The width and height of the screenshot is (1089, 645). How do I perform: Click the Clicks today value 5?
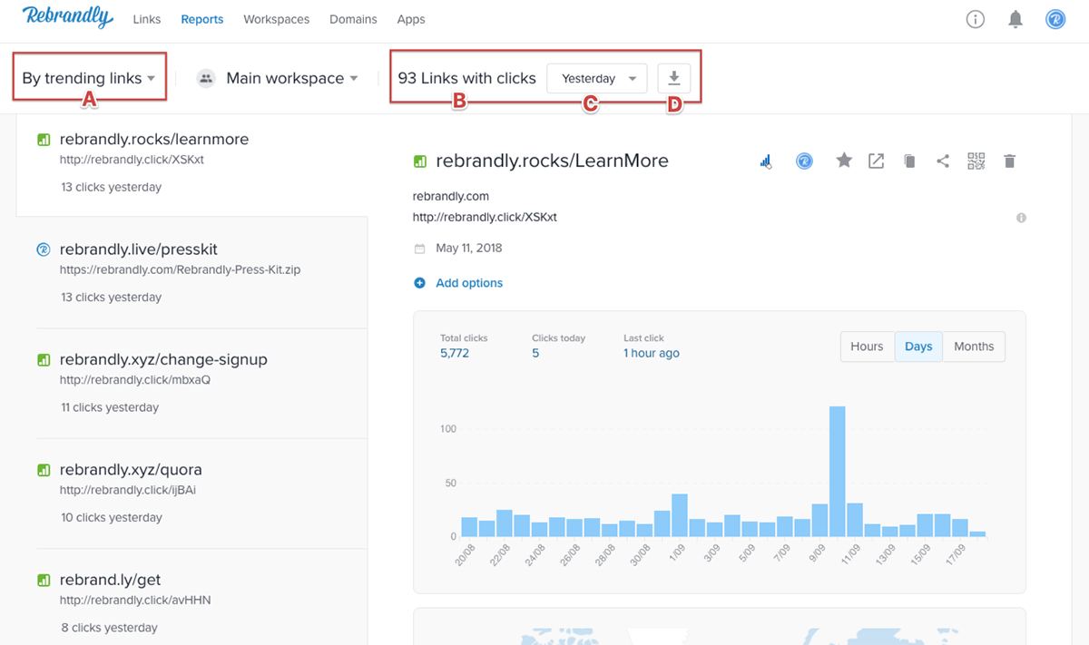[x=535, y=353]
